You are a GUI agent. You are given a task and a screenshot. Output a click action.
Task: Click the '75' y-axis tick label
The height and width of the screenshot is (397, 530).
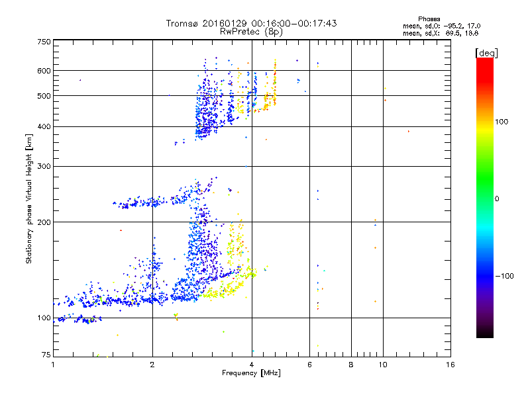coord(46,355)
